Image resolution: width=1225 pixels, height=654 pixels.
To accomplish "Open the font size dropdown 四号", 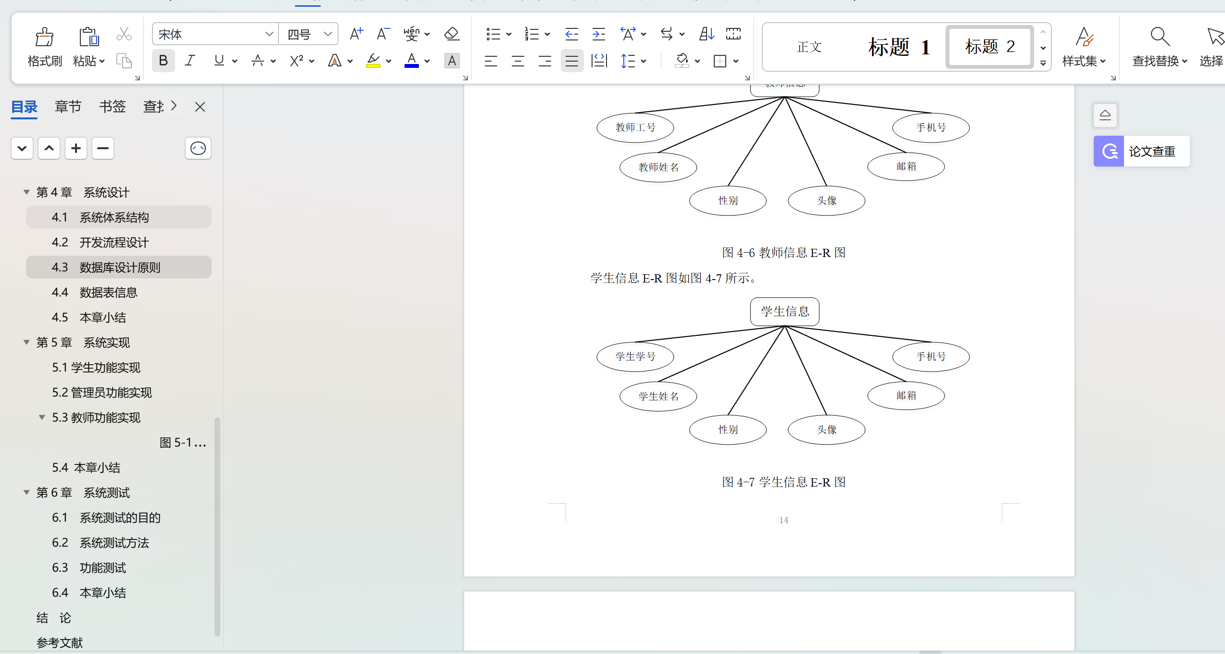I will click(328, 34).
